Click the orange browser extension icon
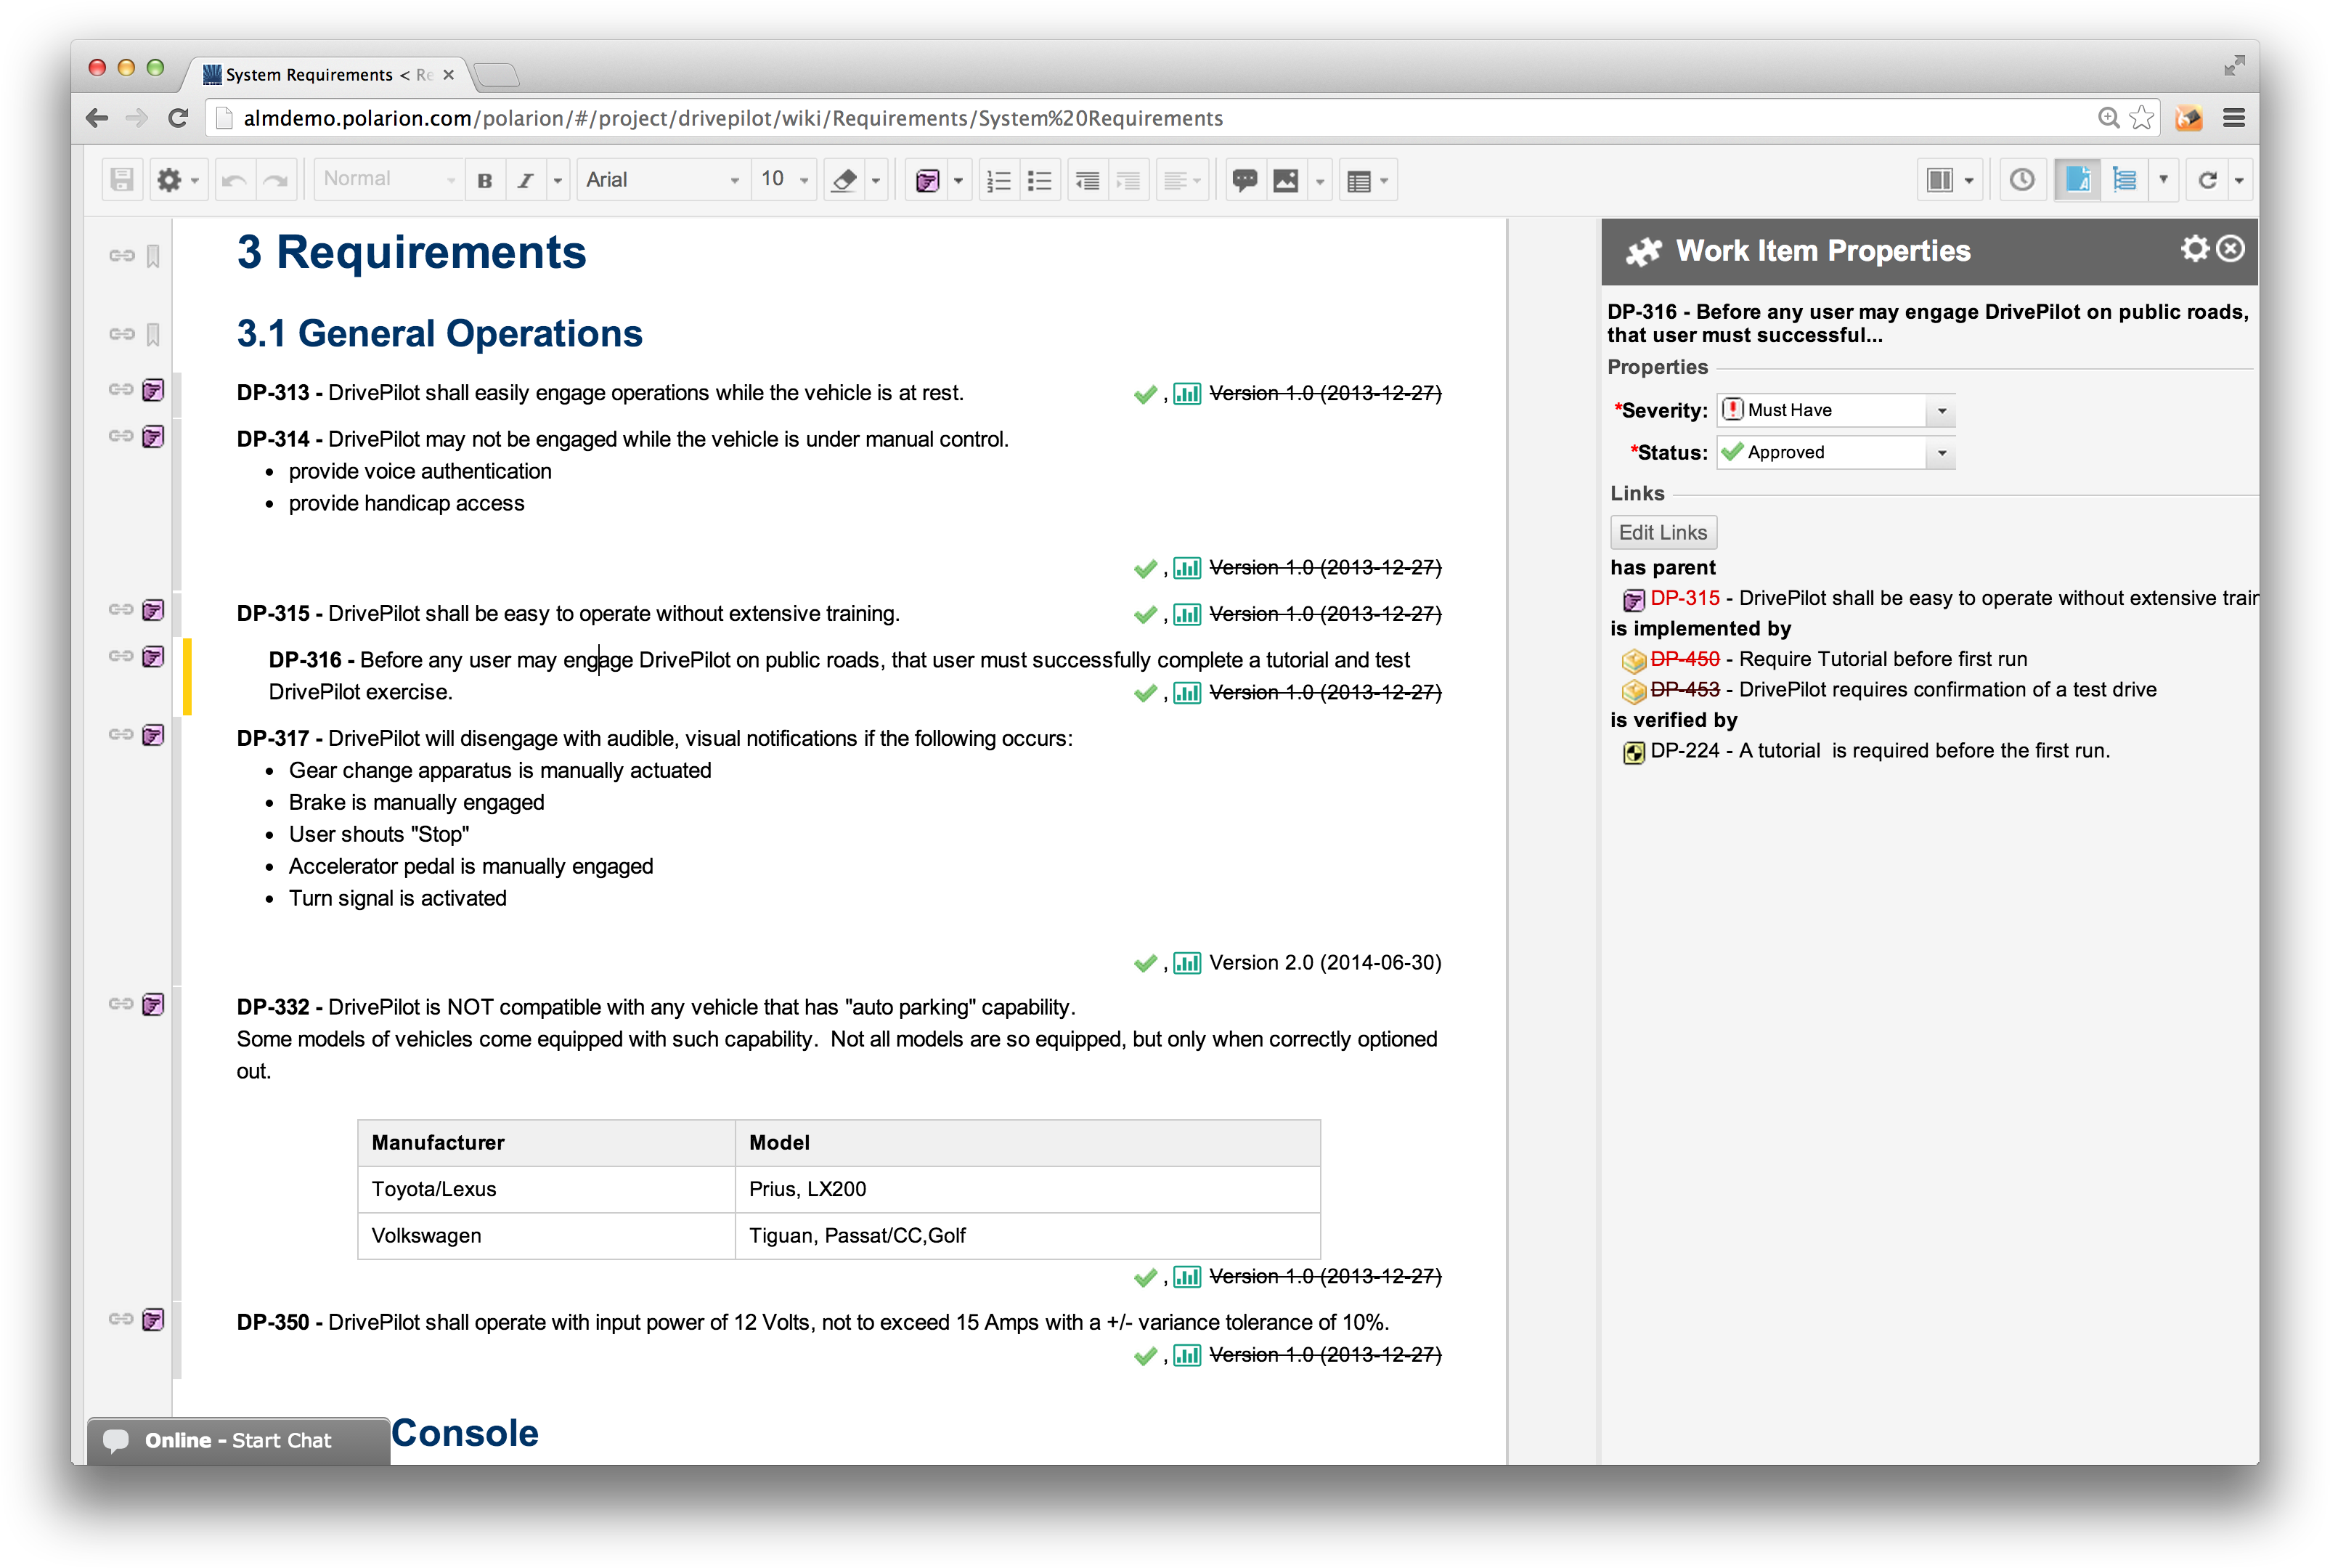Viewport: 2330px width, 1568px height. 2189,118
